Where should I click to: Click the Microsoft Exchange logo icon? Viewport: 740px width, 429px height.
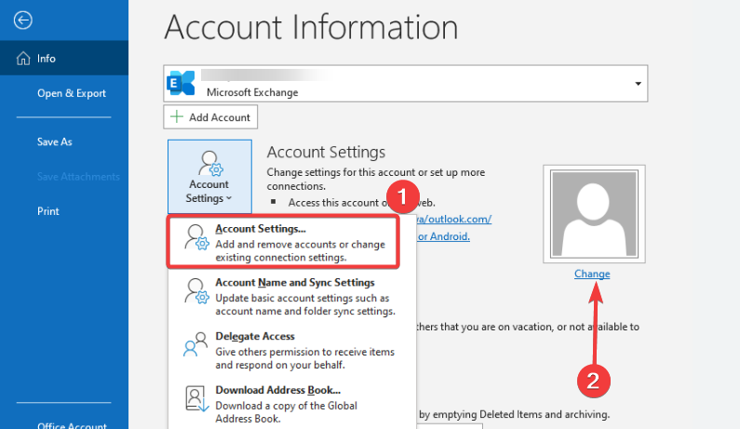pos(181,83)
